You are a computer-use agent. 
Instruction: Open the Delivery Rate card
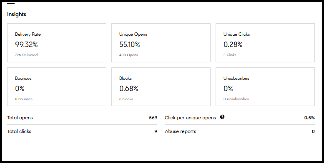point(57,43)
